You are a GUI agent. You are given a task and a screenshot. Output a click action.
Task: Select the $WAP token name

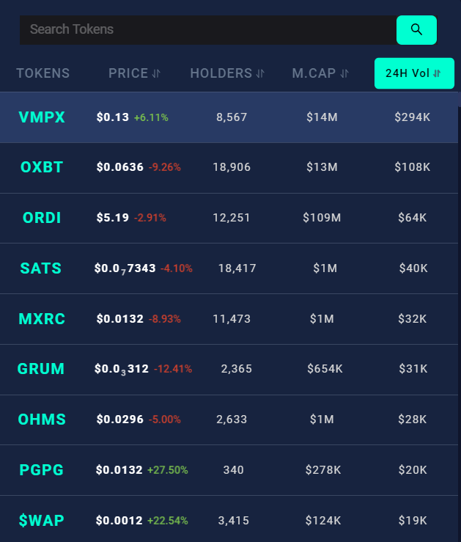point(42,520)
